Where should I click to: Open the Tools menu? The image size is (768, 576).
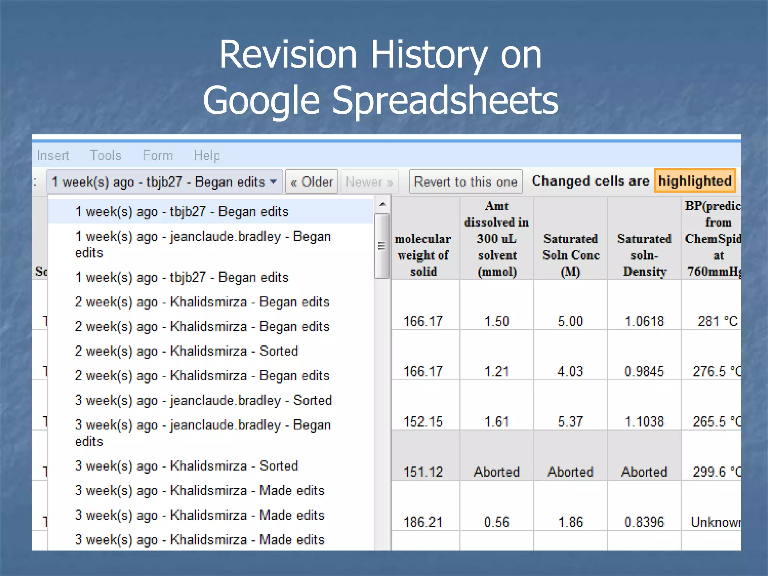[106, 155]
